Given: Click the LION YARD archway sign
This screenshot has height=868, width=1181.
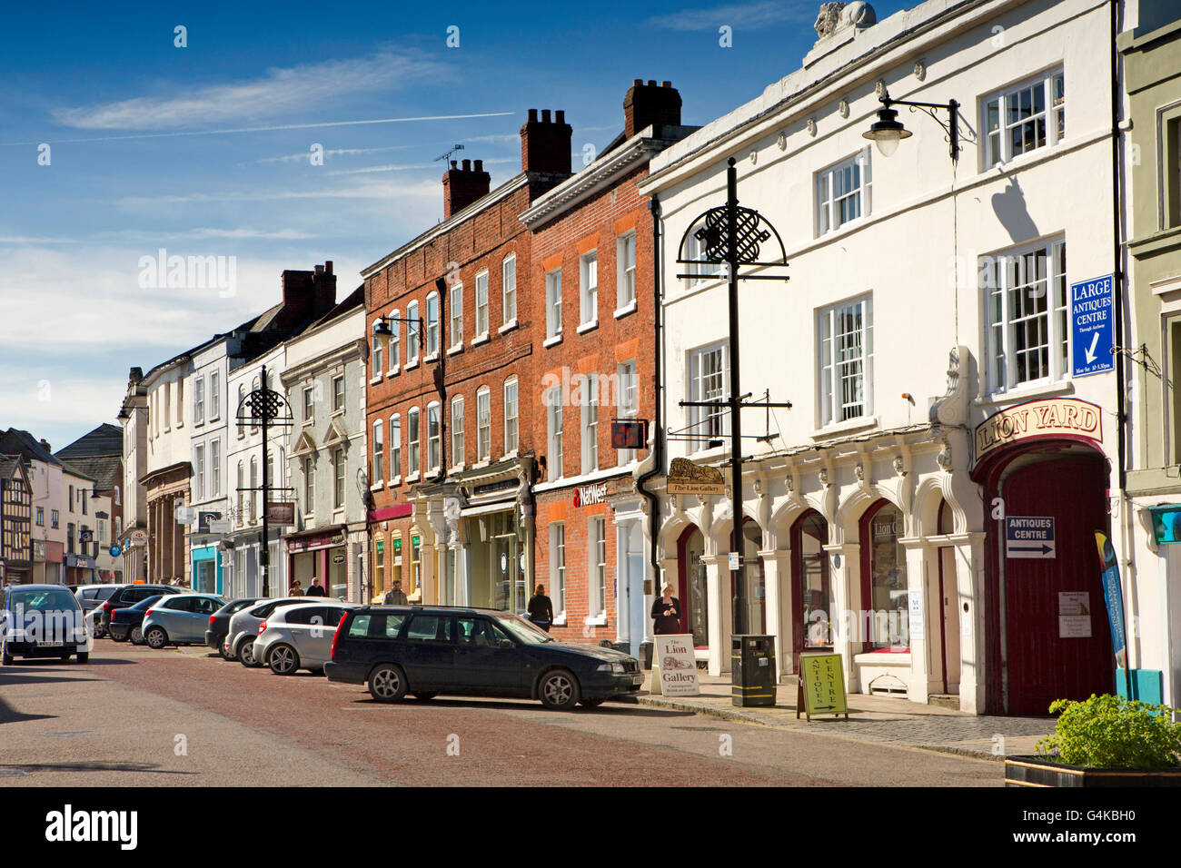Looking at the screenshot, I should [x=1037, y=426].
